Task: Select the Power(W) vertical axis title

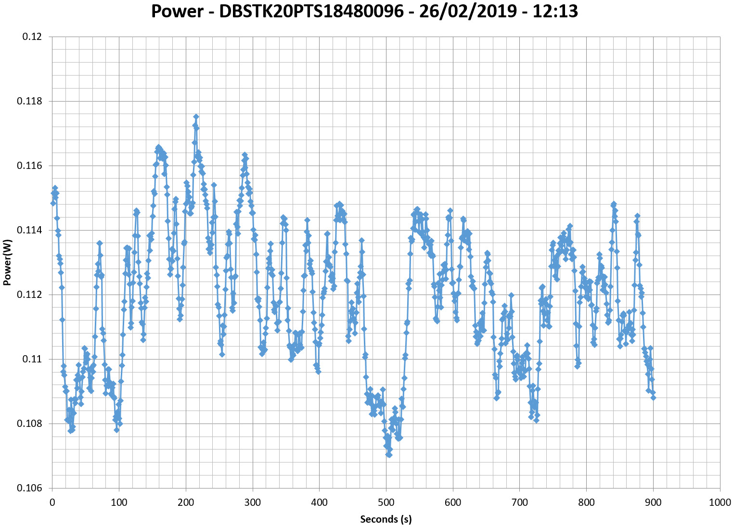Action: click(7, 262)
